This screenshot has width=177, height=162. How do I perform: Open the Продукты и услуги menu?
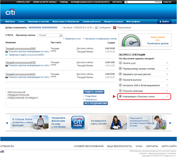[113, 22]
